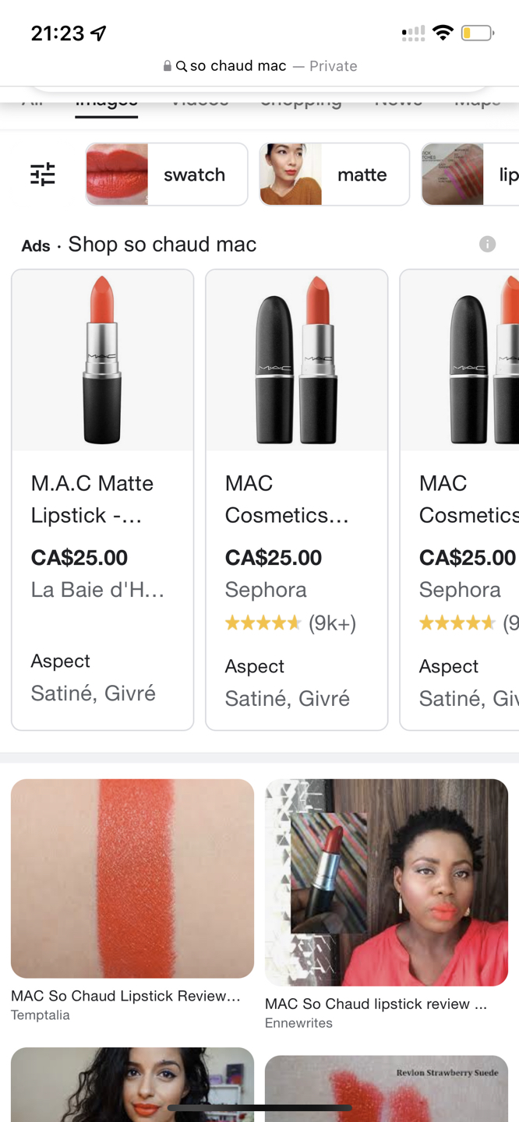Click the padlock icon in the address bar

(167, 66)
